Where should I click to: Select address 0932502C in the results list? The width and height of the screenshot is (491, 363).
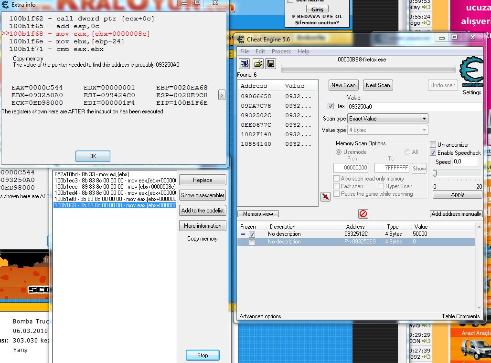point(256,115)
